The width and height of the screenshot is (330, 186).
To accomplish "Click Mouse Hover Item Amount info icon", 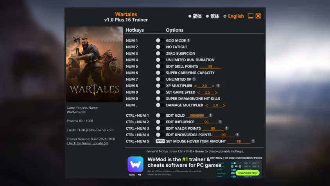I will point(253,141).
